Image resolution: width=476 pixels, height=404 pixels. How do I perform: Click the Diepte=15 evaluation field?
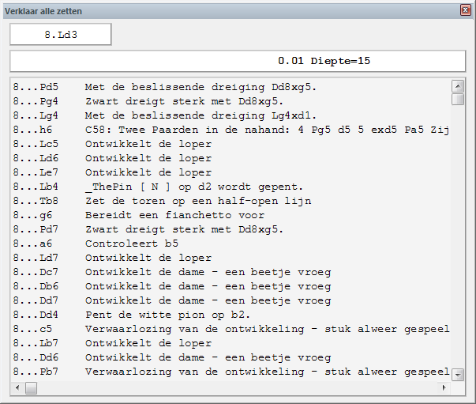[237, 61]
